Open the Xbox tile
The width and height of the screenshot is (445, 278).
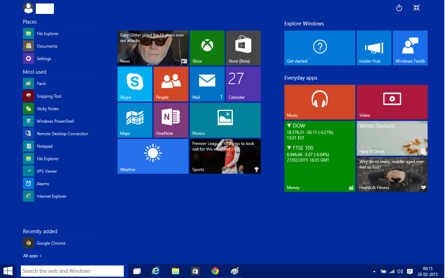[x=207, y=48]
